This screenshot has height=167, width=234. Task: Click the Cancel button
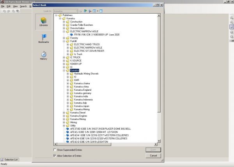coord(153,156)
